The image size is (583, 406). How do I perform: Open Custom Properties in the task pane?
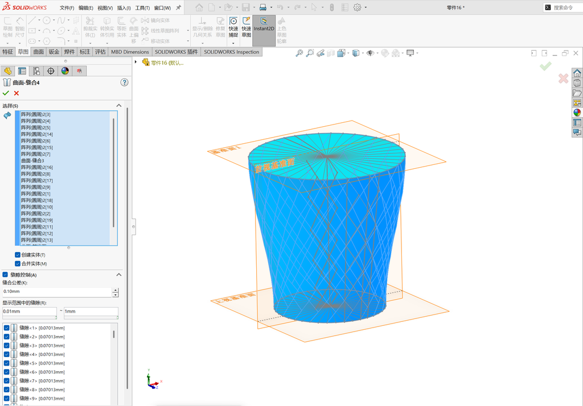[577, 123]
